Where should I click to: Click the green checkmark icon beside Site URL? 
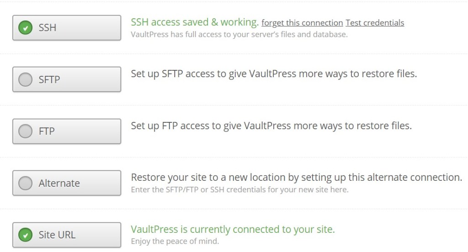click(25, 235)
